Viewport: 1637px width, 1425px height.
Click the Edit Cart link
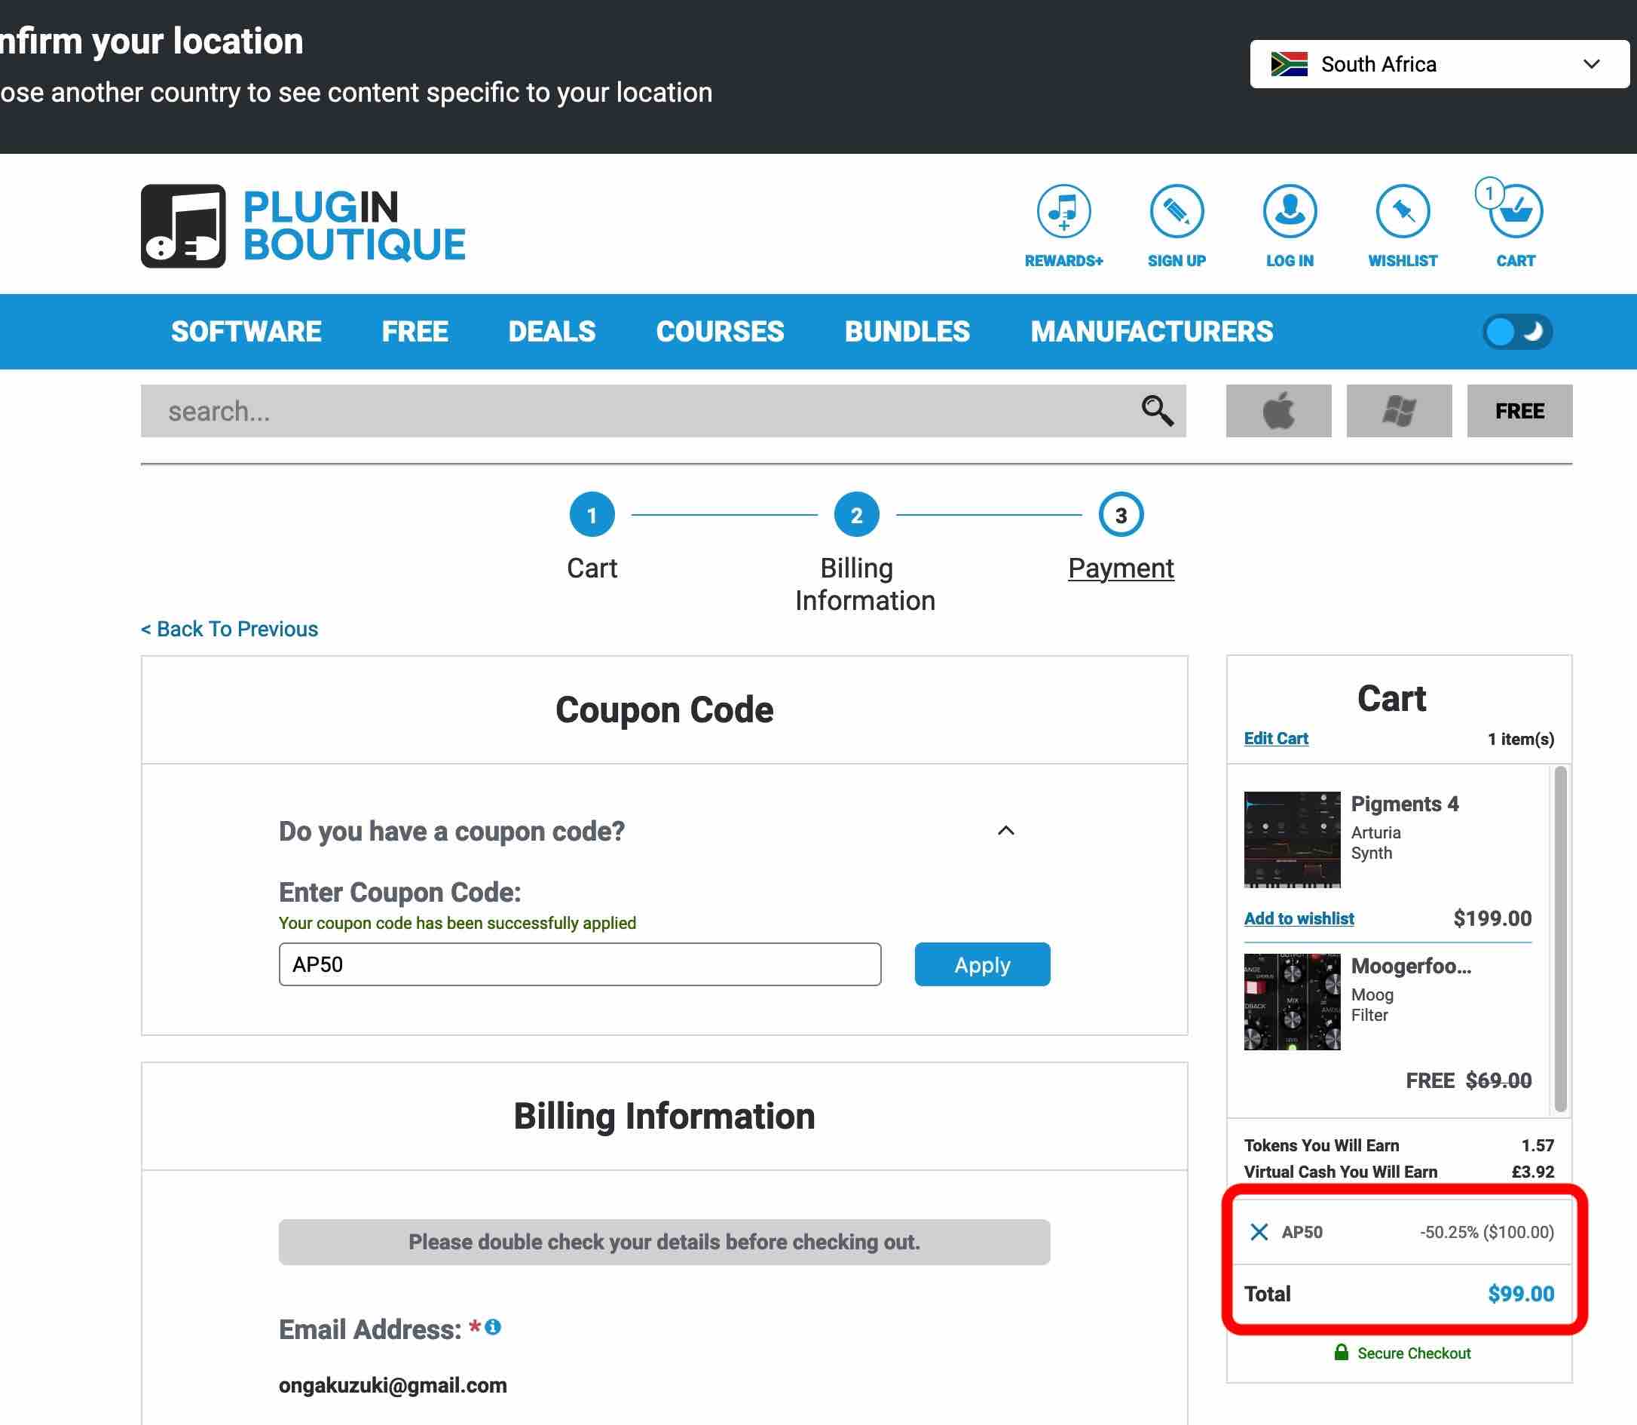coord(1275,739)
